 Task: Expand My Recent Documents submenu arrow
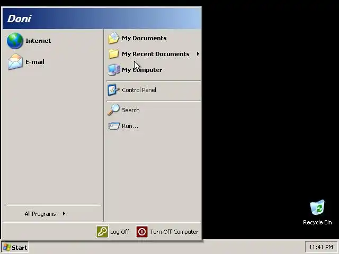click(x=198, y=54)
